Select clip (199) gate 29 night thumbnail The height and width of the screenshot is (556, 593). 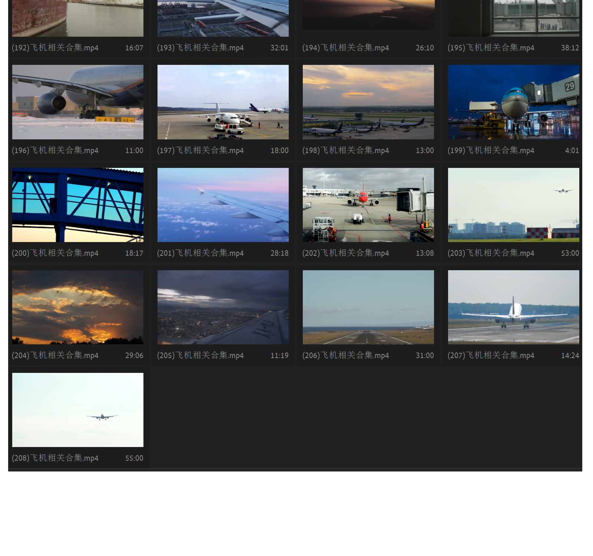click(514, 102)
